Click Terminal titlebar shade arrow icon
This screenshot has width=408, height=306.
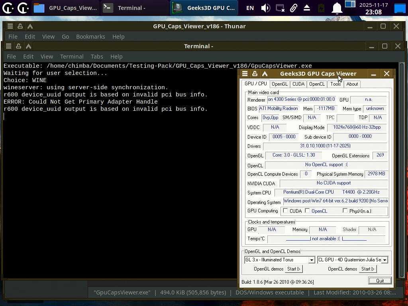click(x=28, y=46)
